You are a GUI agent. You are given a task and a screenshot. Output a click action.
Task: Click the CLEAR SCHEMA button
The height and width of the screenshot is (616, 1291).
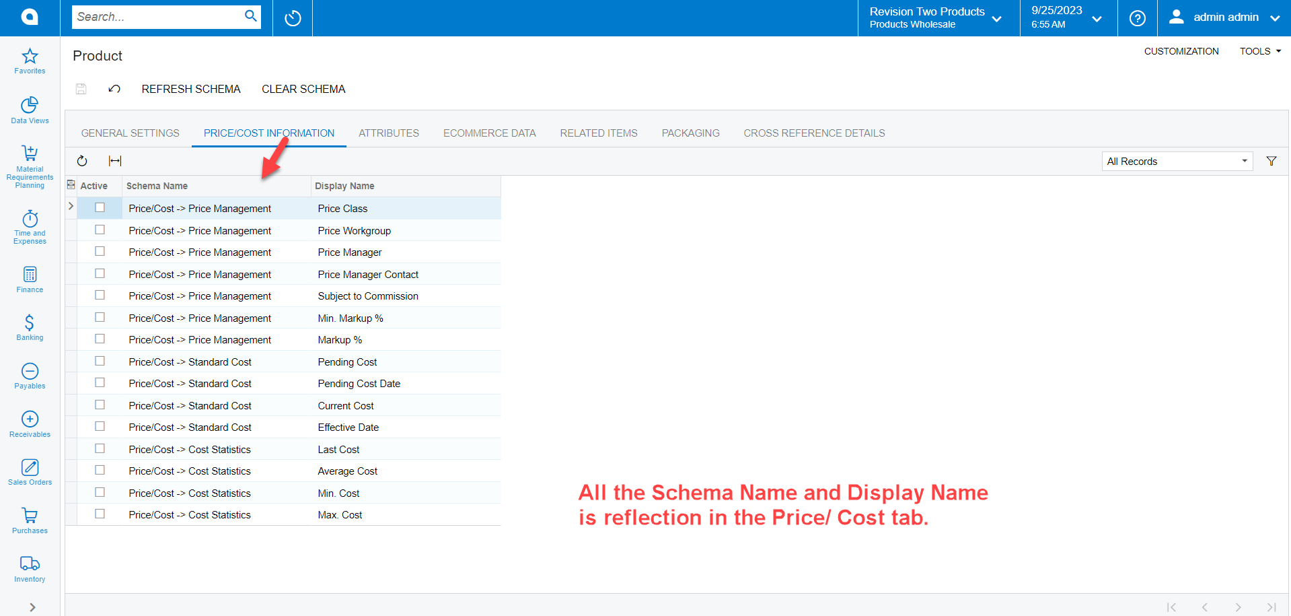point(303,89)
